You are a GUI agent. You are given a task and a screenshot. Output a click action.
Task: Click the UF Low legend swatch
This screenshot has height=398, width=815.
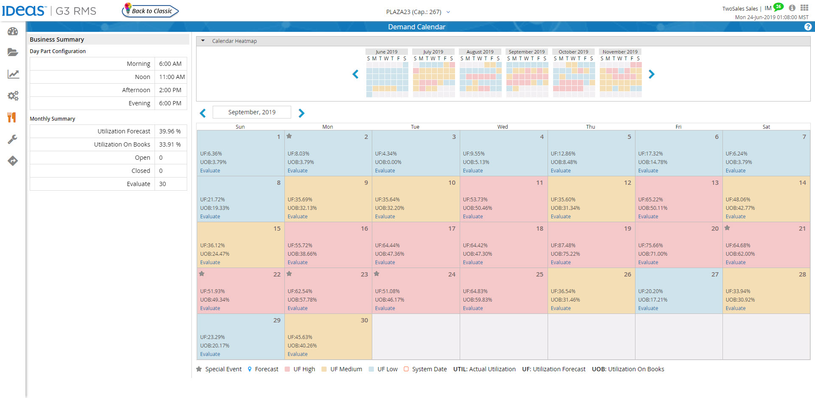click(x=371, y=369)
